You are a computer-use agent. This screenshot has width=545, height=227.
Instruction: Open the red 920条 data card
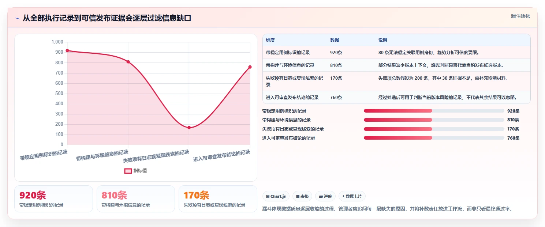(x=53, y=199)
